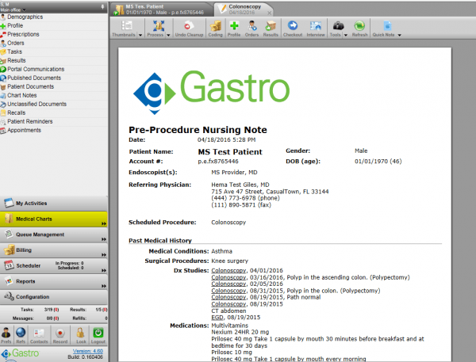Open the Main office dropdown
The image size is (476, 362).
click(x=13, y=10)
